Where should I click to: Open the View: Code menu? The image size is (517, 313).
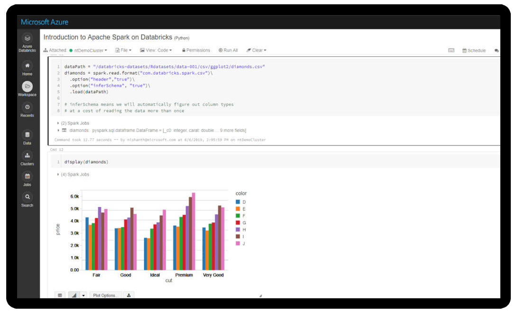pyautogui.click(x=156, y=50)
